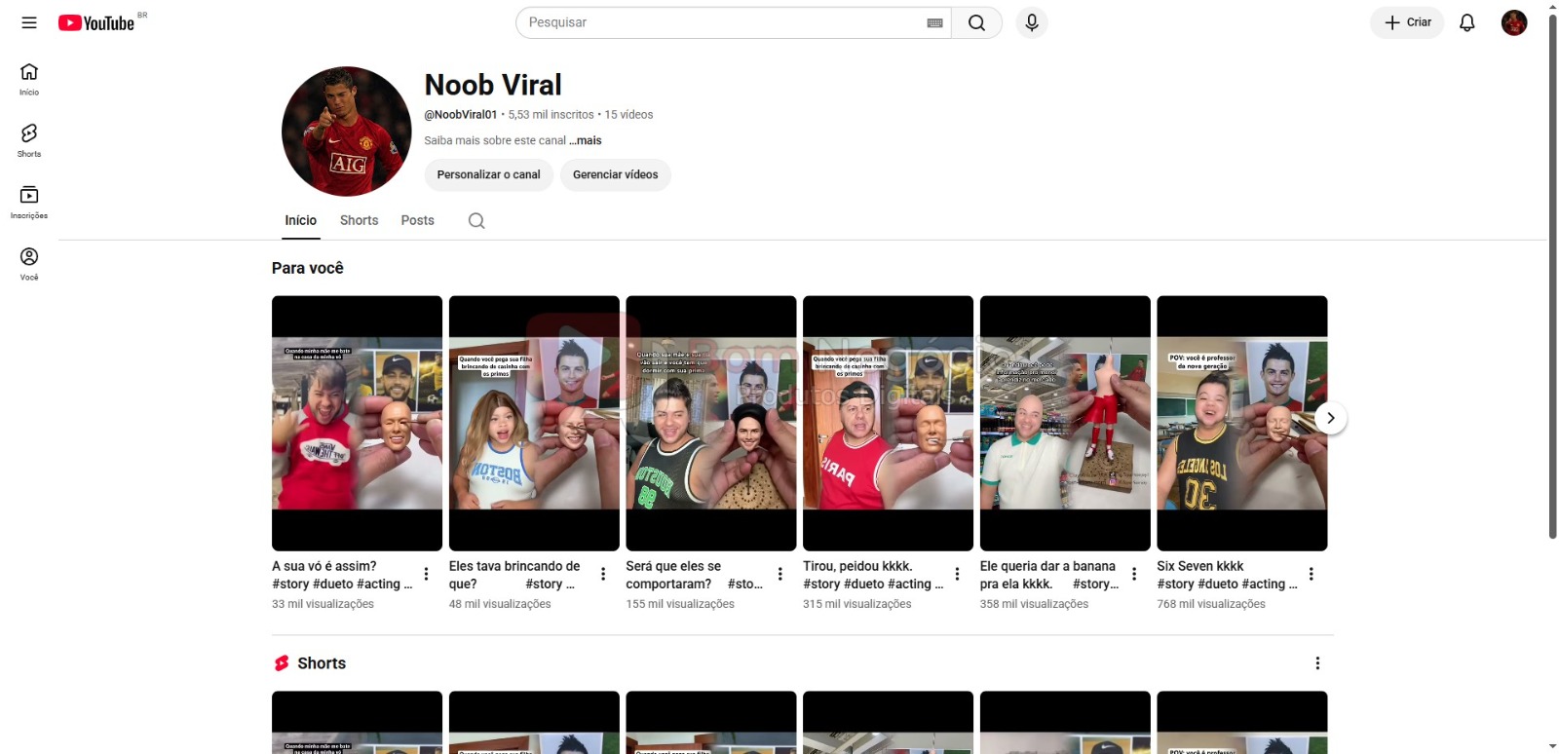Switch to the Shorts channel tab
The image size is (1559, 754).
coord(359,220)
